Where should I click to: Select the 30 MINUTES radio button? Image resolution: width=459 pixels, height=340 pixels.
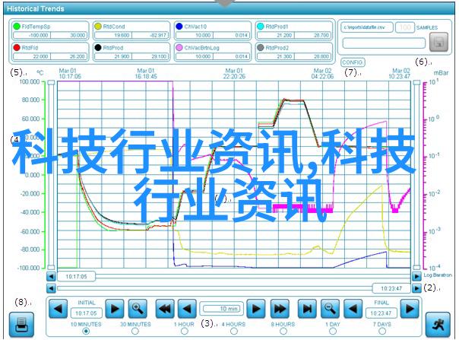tap(135, 332)
